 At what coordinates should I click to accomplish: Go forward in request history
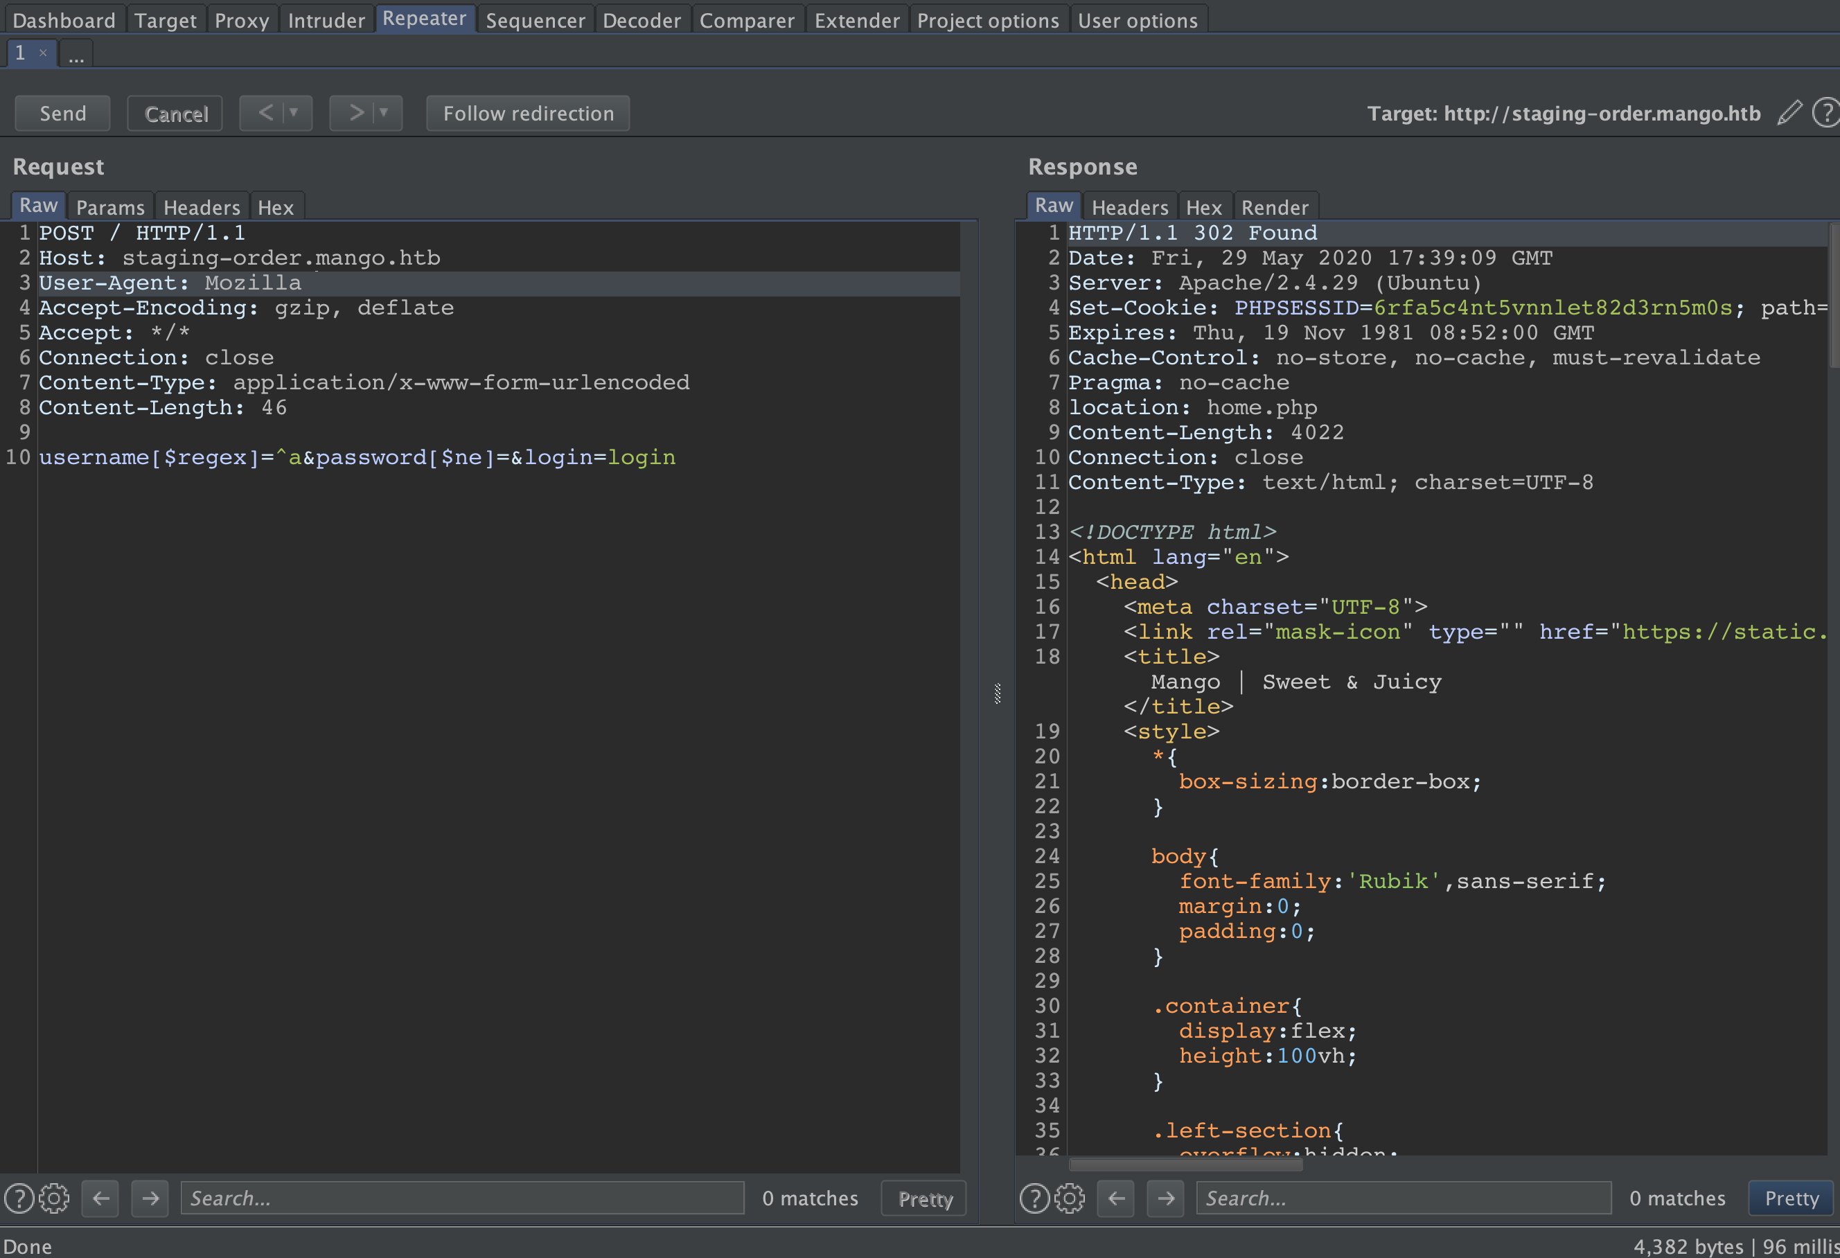tap(356, 113)
